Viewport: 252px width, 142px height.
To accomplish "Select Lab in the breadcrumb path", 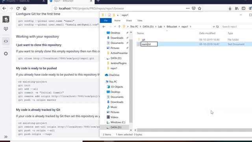I will 160,26.
